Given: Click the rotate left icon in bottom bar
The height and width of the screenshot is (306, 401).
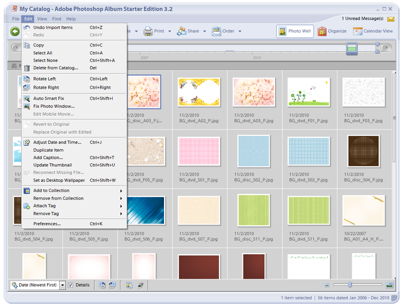Looking at the screenshot, I should (x=102, y=285).
